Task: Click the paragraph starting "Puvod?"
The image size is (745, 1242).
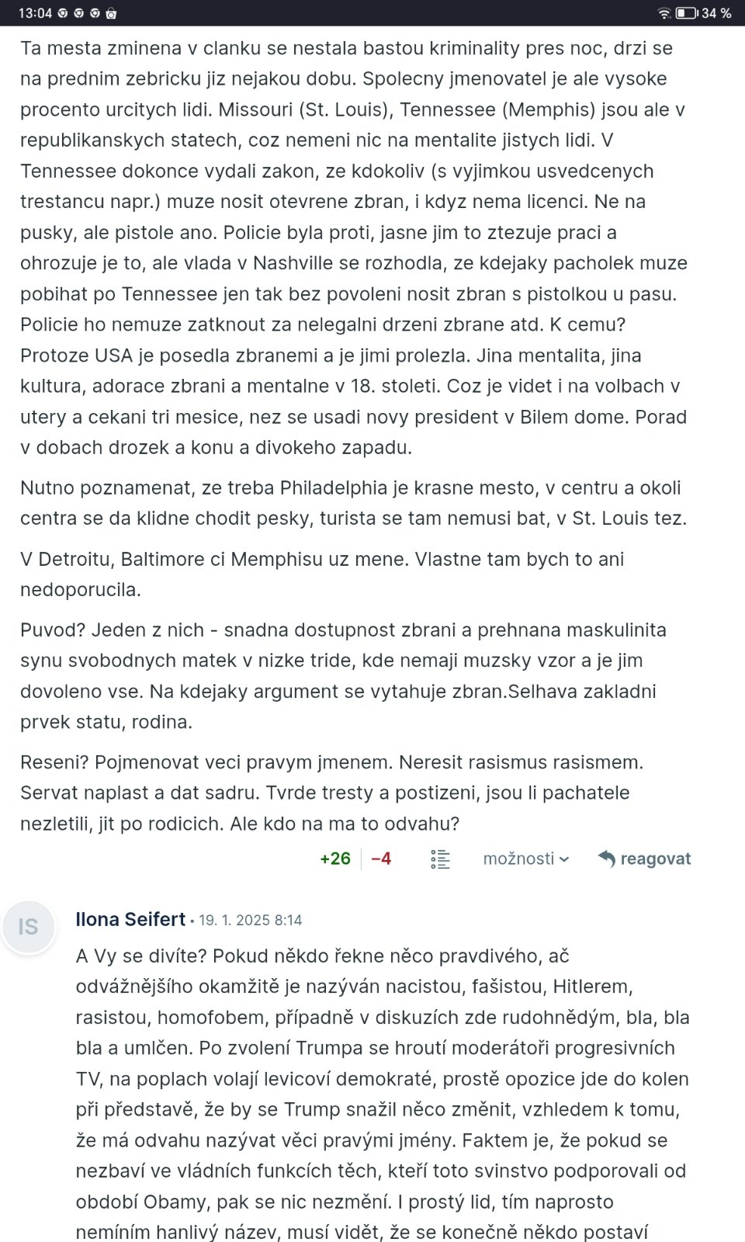Action: (x=342, y=676)
